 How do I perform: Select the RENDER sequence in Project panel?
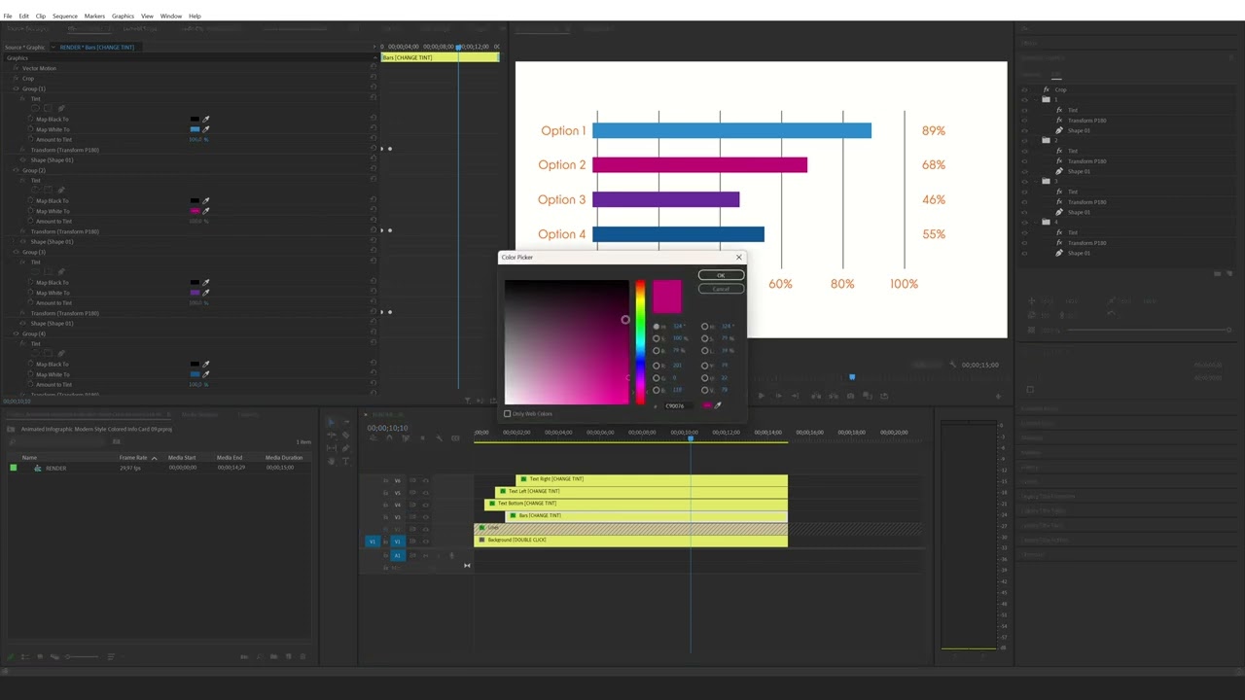click(55, 469)
